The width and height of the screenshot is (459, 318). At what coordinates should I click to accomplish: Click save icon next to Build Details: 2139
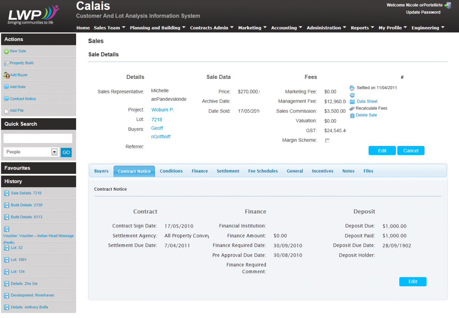point(7,205)
